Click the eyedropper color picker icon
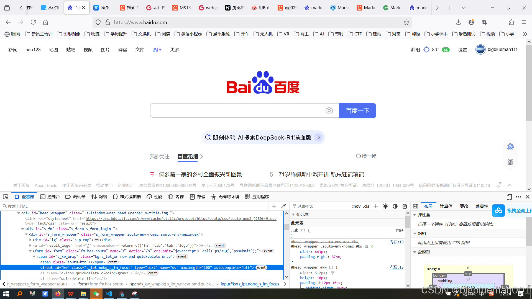 tap(284, 206)
